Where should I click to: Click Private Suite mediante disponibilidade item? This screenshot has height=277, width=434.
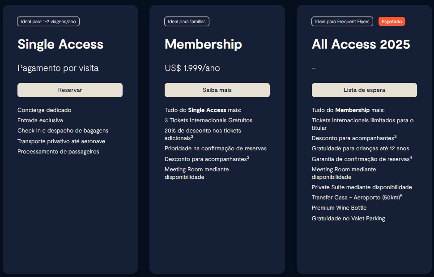click(362, 187)
